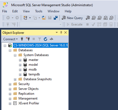Click the Navigate Forward arrow icon
Screen dimensions: 118x110
17,18
